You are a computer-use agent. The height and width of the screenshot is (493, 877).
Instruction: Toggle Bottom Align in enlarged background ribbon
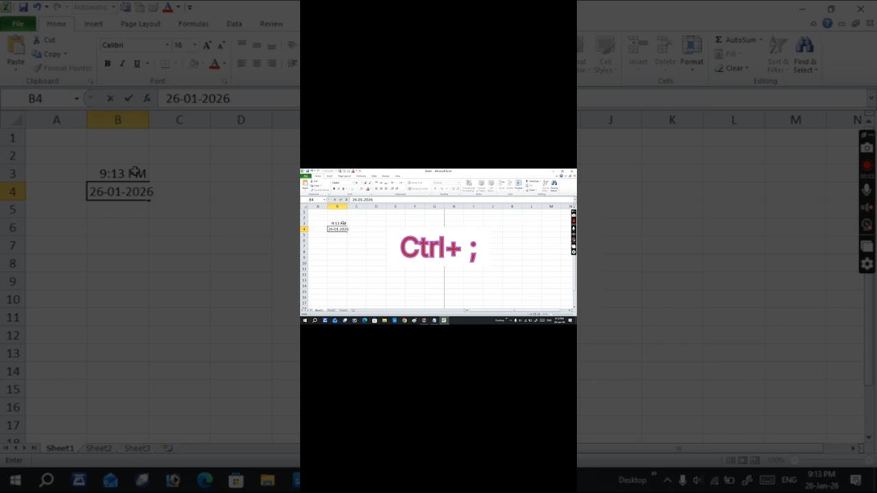coord(272,45)
